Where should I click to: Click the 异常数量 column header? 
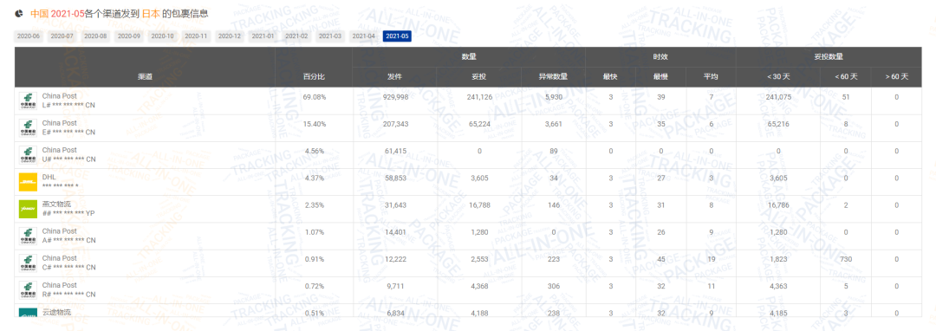point(553,77)
